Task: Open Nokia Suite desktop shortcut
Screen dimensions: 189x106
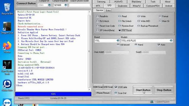Action: (x=7, y=85)
